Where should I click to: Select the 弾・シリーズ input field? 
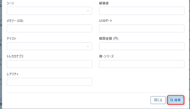[142, 64]
